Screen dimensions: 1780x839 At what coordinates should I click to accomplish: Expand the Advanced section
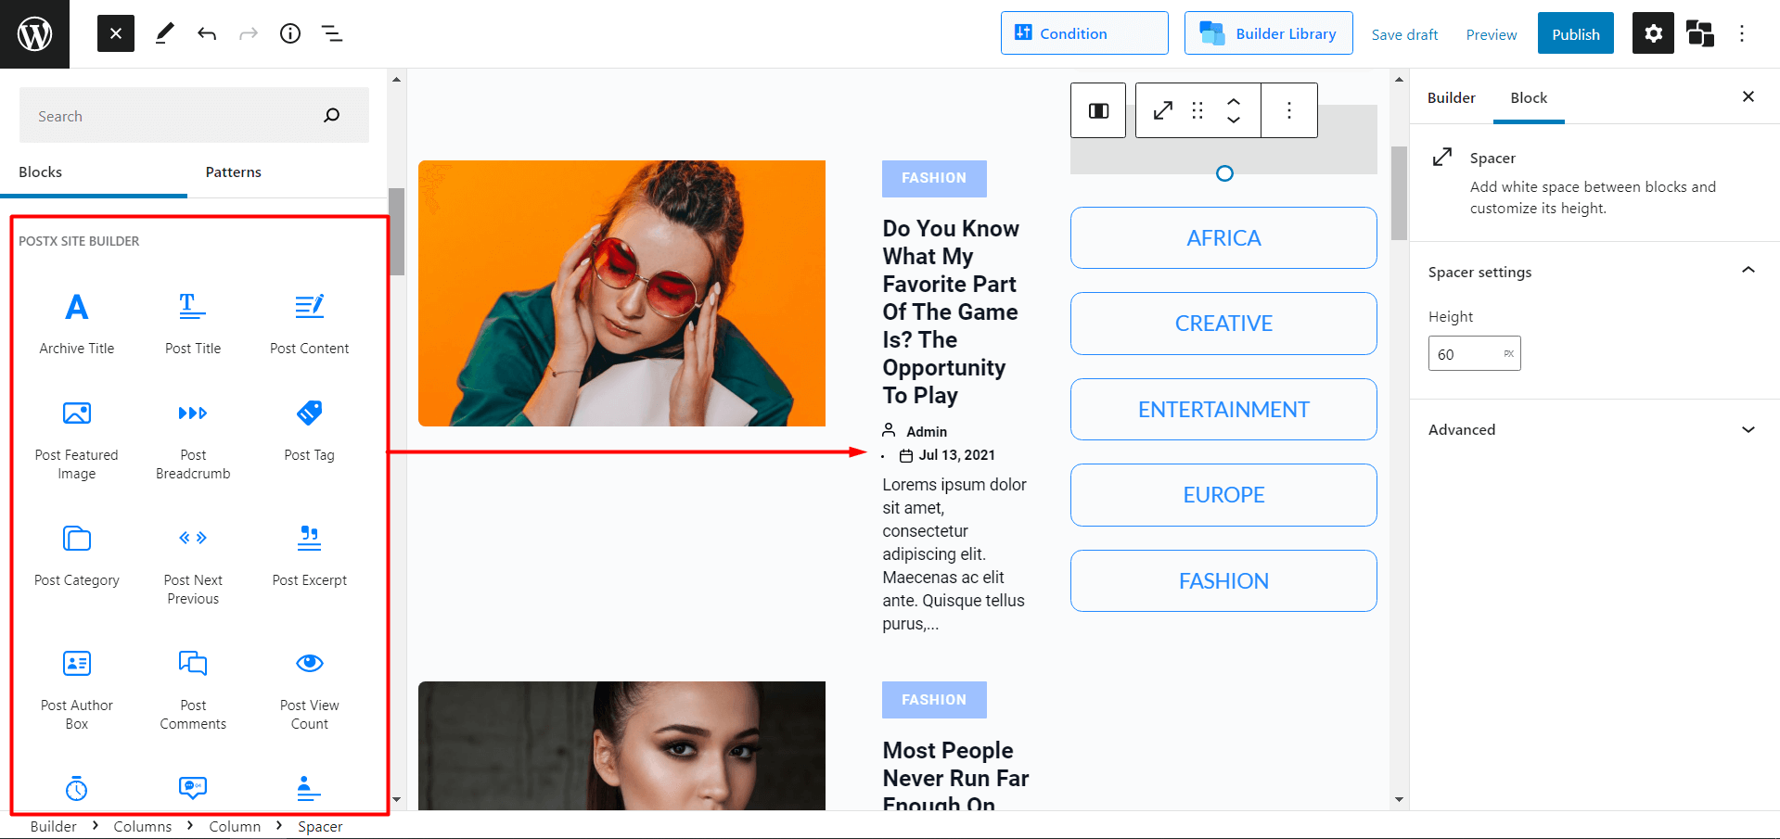(x=1748, y=429)
